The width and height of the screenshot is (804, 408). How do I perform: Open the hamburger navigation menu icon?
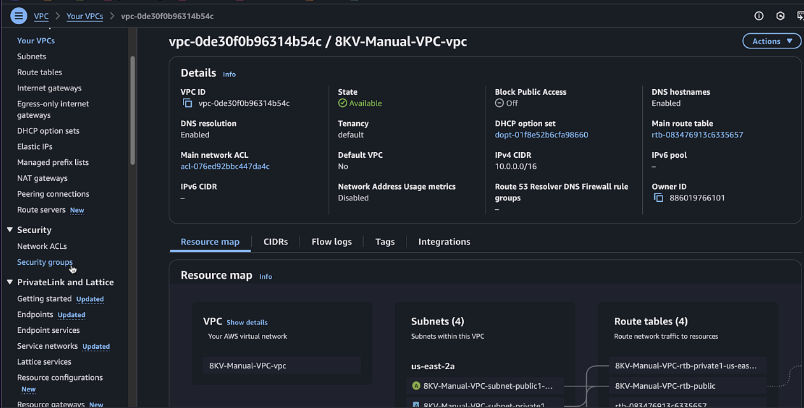pyautogui.click(x=18, y=16)
